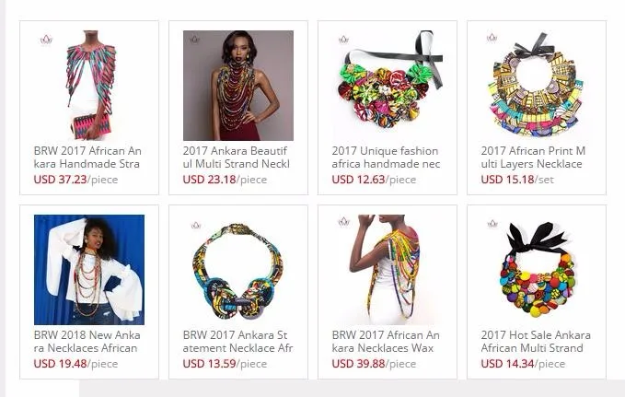Click brand logo on USD 37.23 shoulder necklace

tap(46, 40)
